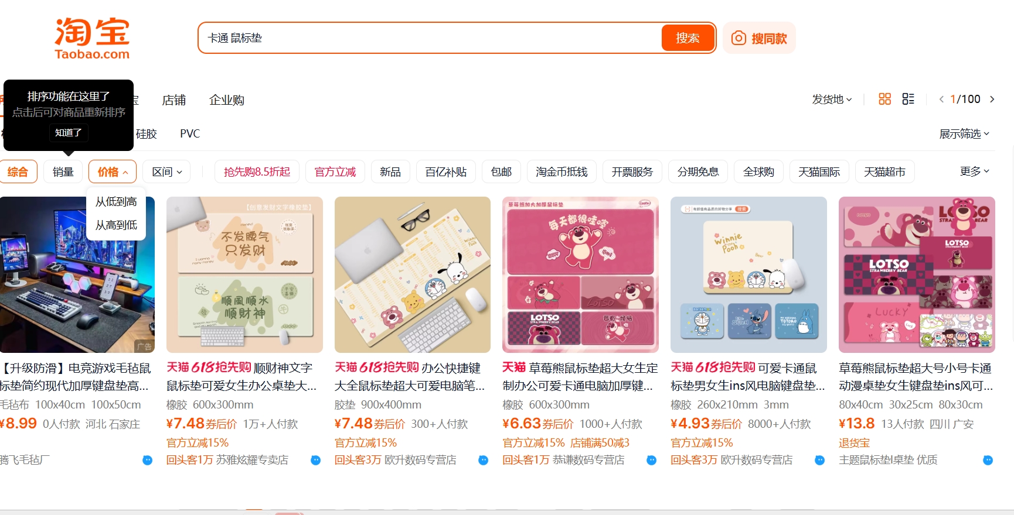Screen dimensions: 1014x515
Task: Go to previous results page arrow
Action: tap(941, 99)
